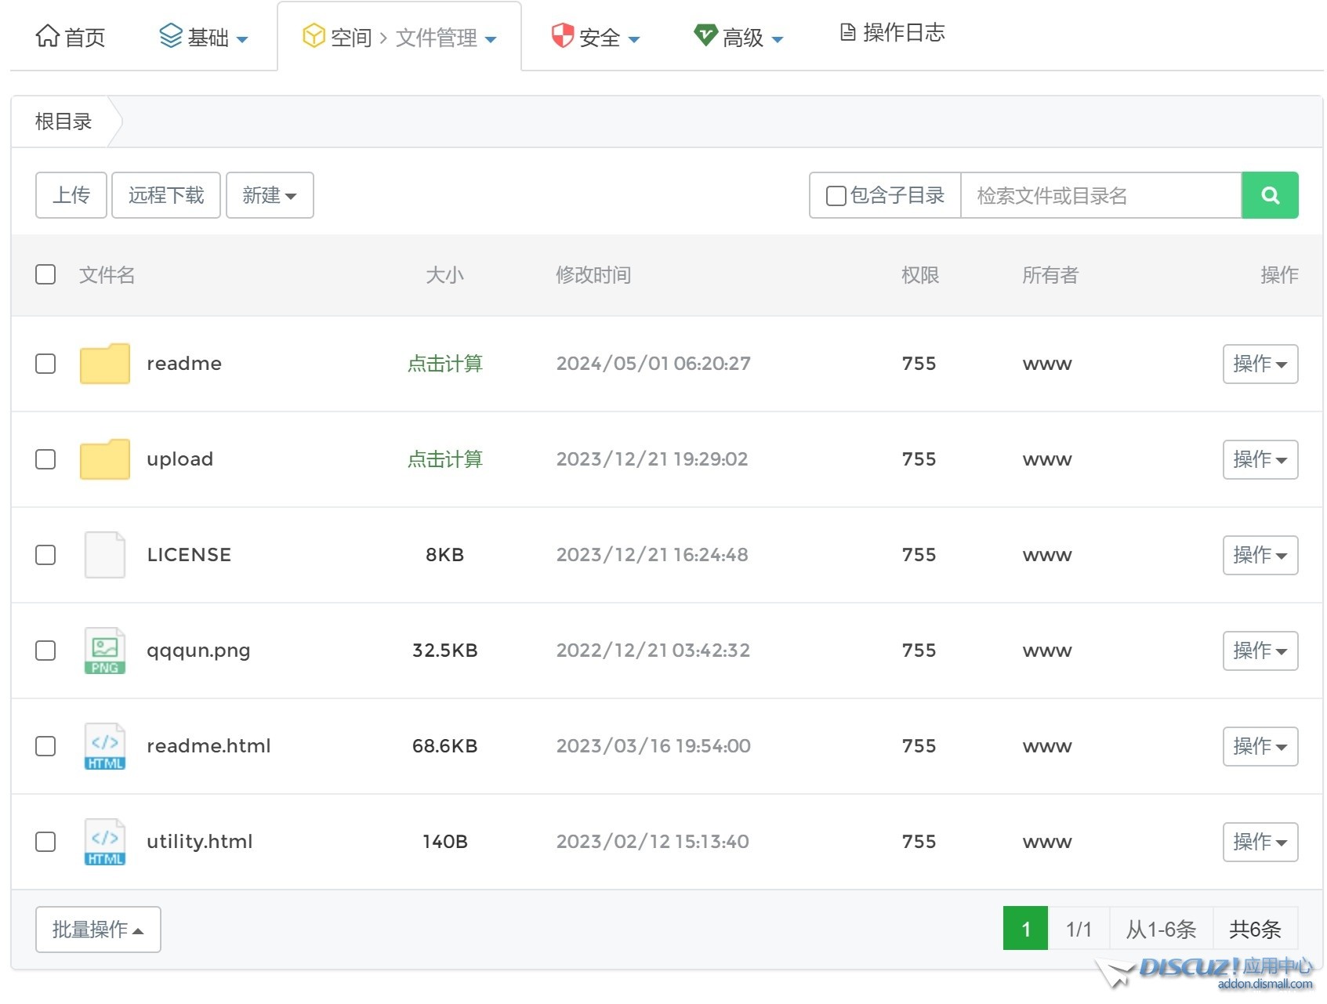Open the 操作 dropdown for qqqun.png
Screen dimensions: 1327x1004
(x=1260, y=651)
